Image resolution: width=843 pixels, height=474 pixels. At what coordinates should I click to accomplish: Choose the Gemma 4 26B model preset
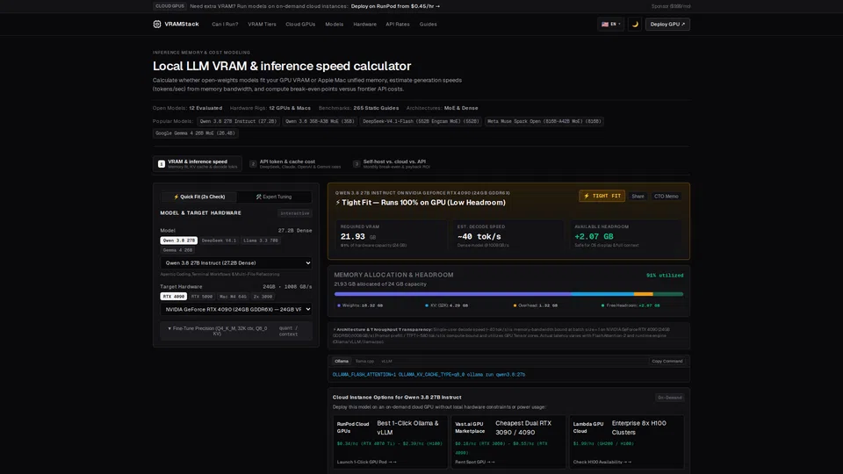[177, 250]
